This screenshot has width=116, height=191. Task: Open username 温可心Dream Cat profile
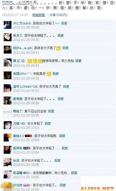point(25,86)
